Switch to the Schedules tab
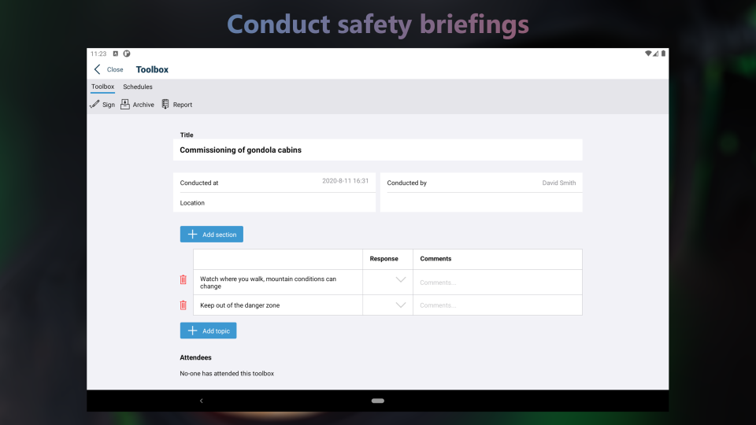The width and height of the screenshot is (756, 425). click(137, 87)
